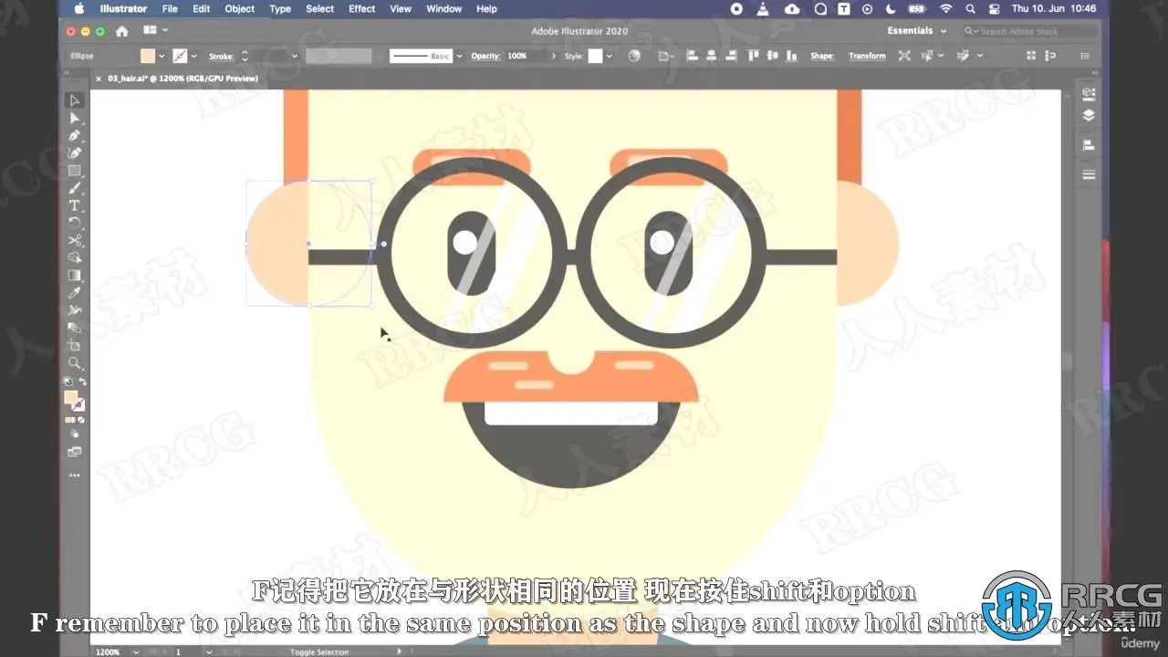The image size is (1168, 657).
Task: Click the Search Adobe Stock field
Action: pos(1031,31)
